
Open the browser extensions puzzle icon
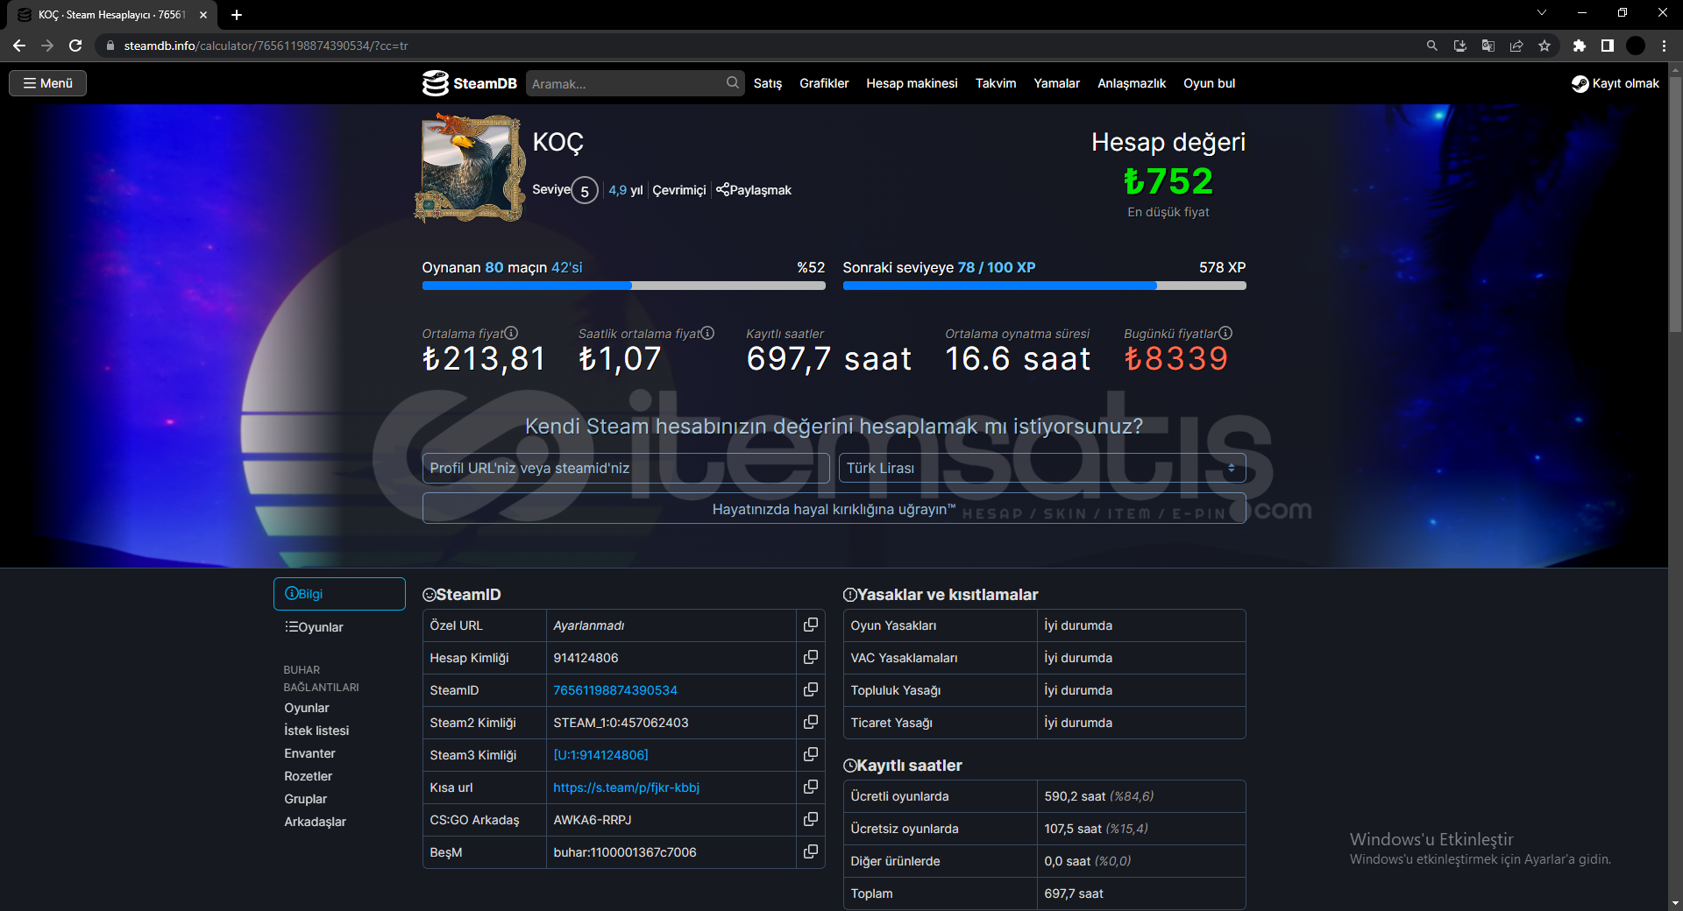coord(1580,46)
